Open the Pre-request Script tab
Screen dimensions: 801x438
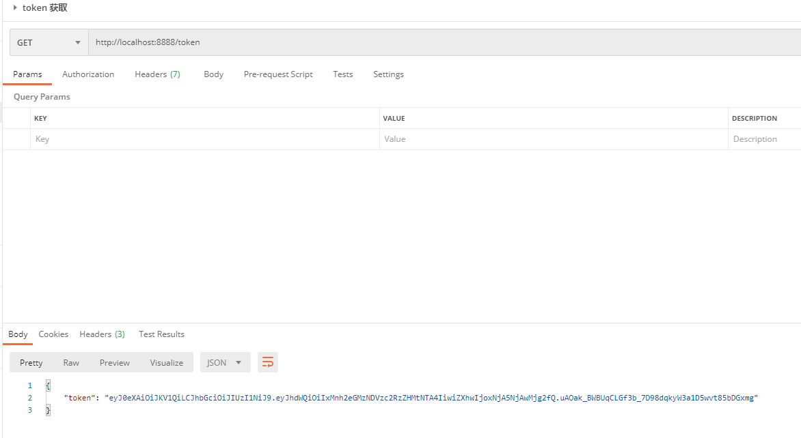278,74
